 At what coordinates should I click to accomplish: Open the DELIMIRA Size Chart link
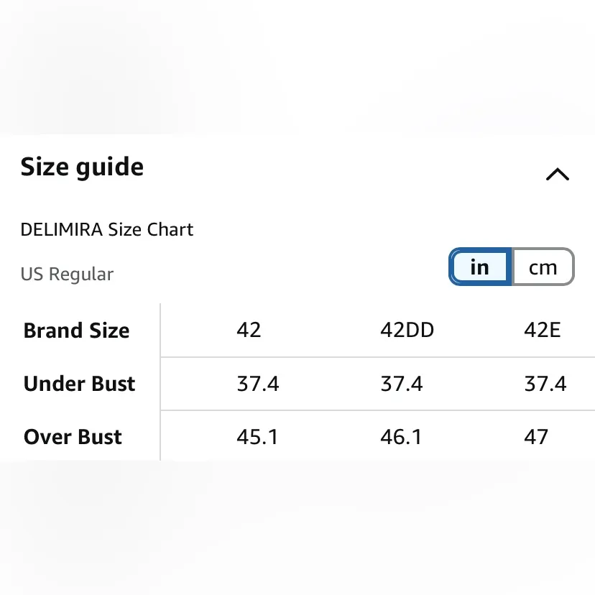[106, 229]
